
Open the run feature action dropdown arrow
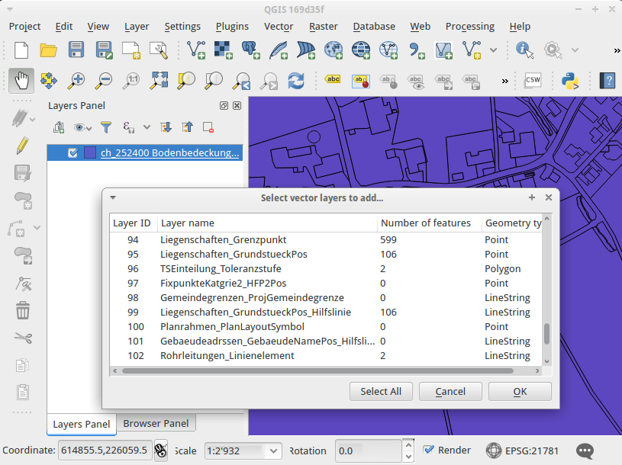click(x=575, y=50)
